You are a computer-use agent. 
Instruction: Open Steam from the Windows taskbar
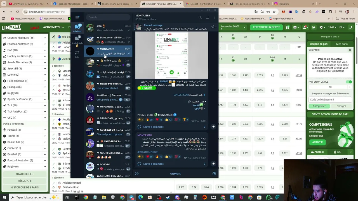pyautogui.click(x=168, y=197)
